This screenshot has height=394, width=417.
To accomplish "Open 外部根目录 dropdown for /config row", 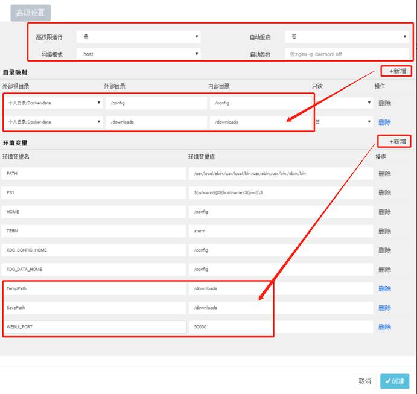I will click(53, 103).
